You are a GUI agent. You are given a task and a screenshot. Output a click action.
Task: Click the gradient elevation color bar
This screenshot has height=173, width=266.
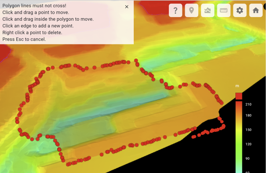[x=239, y=137]
